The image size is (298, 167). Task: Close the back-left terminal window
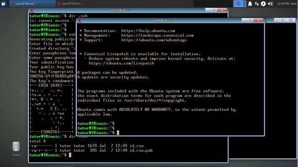(x=222, y=10)
